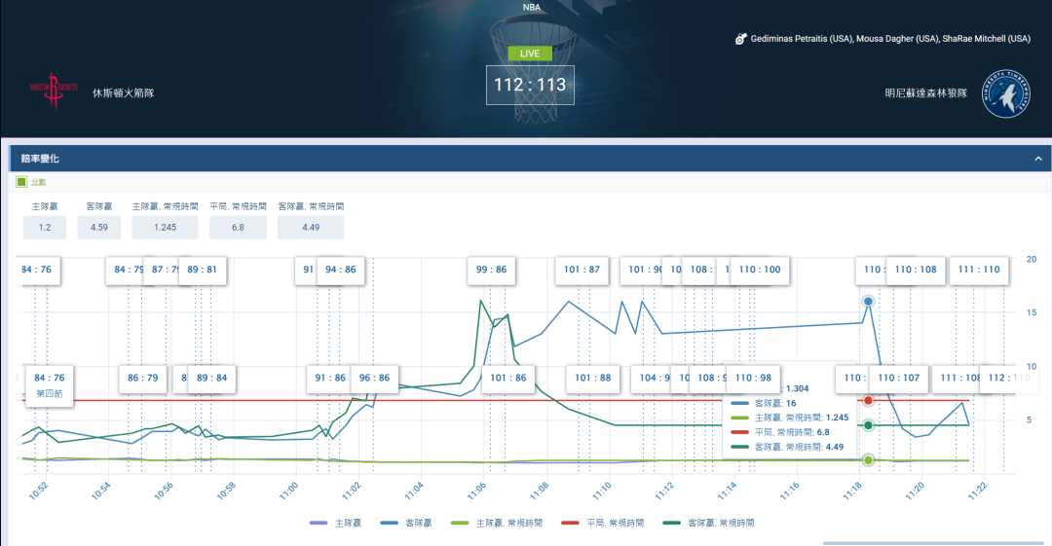Click the 111 : 110 score marker
Screen dimensions: 1052x546
pyautogui.click(x=979, y=270)
